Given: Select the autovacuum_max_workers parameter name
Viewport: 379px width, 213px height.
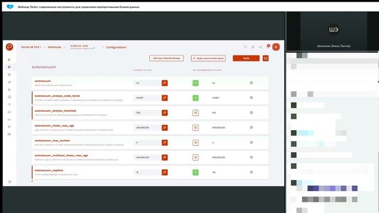Looking at the screenshot, I should 52,141.
